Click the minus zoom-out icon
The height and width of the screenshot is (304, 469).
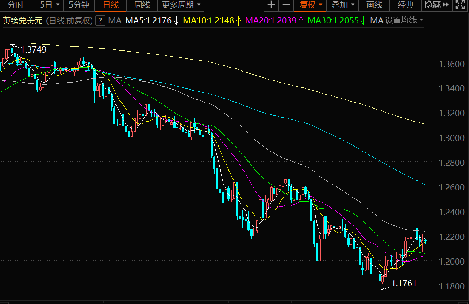[286, 5]
